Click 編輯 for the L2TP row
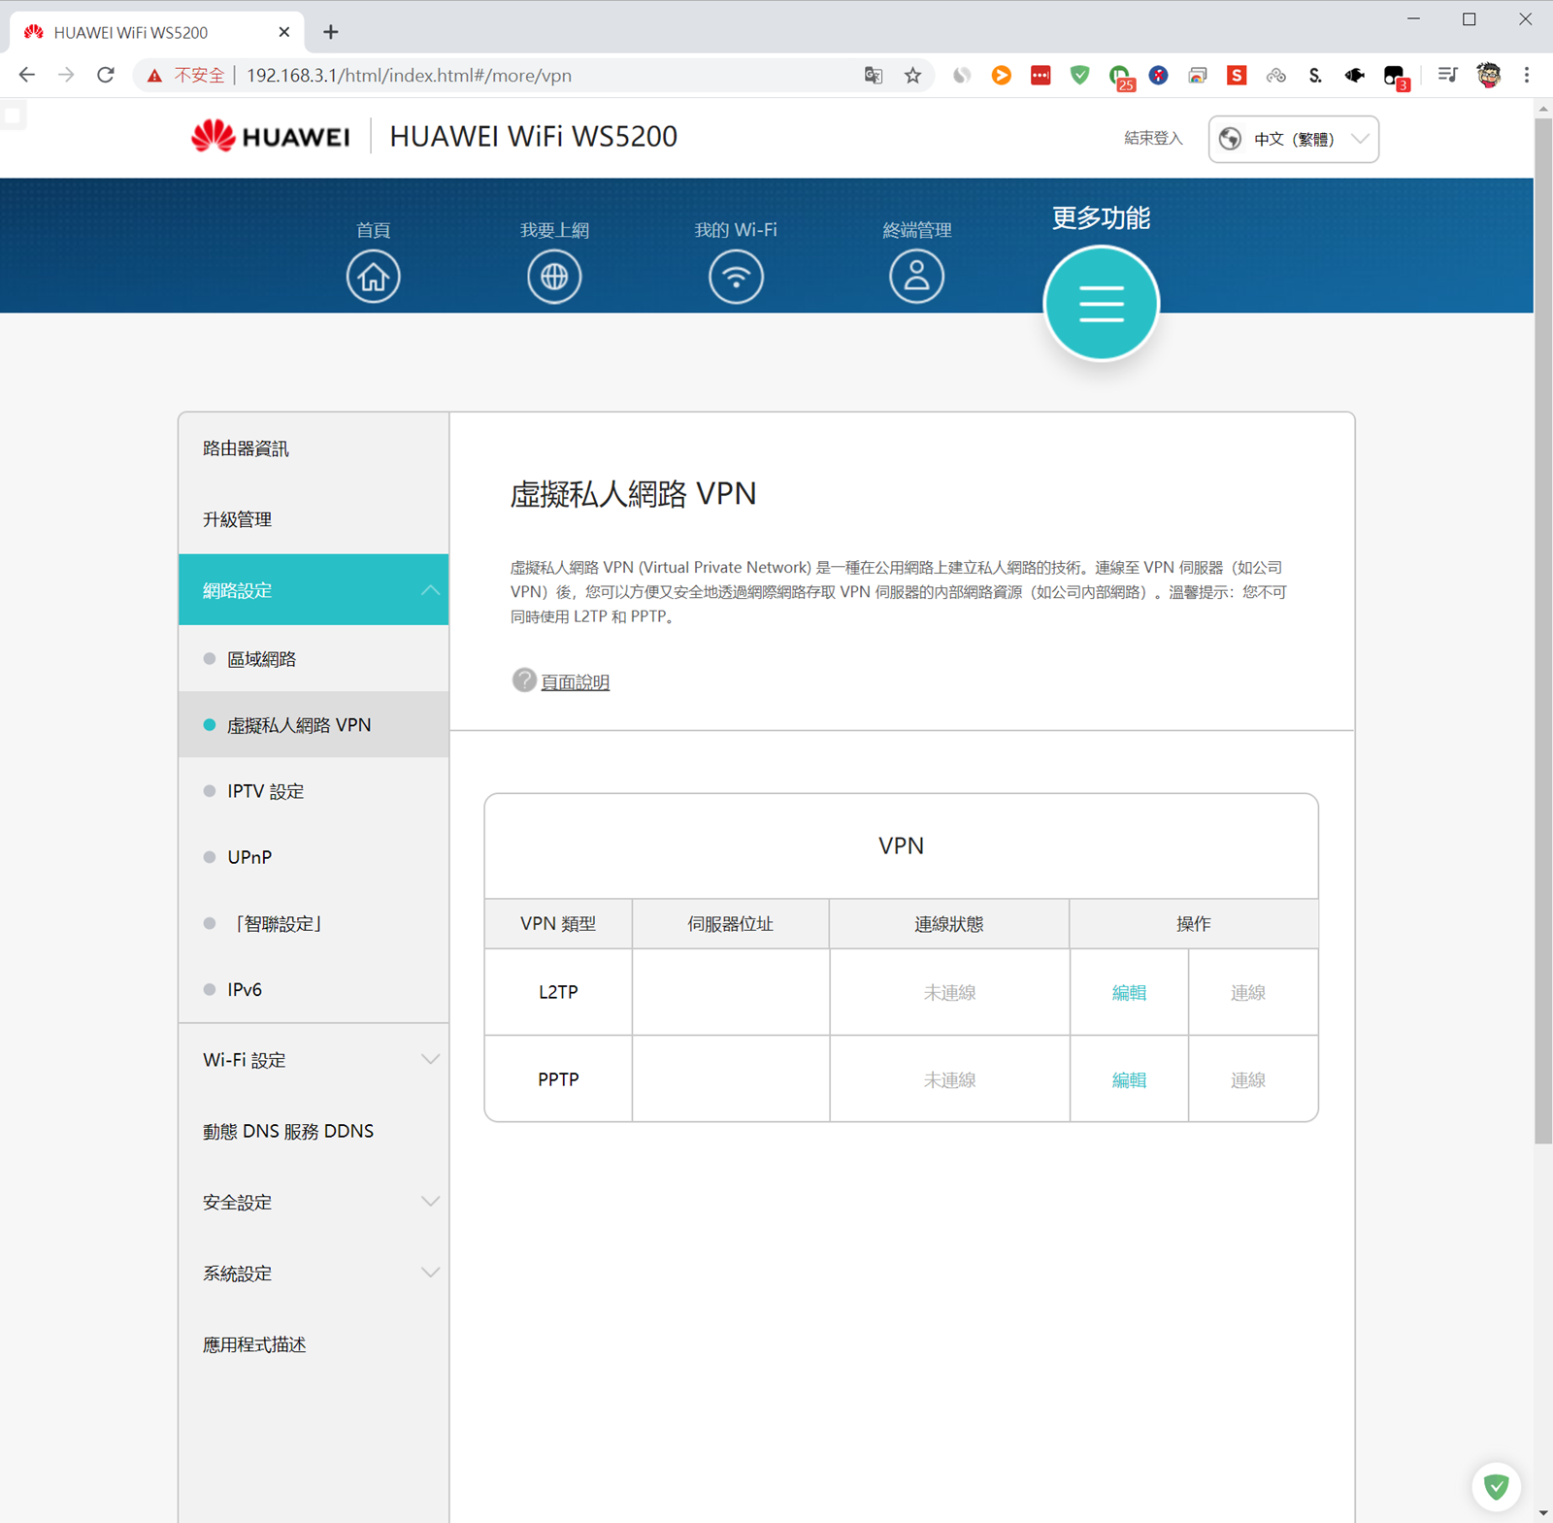 pyautogui.click(x=1129, y=992)
